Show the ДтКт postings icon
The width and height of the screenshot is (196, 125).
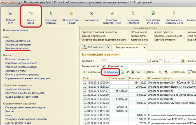[166, 72]
